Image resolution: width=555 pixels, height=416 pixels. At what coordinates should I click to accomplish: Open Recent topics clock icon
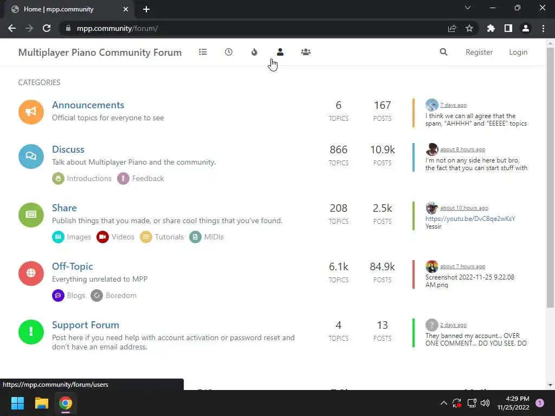point(229,52)
